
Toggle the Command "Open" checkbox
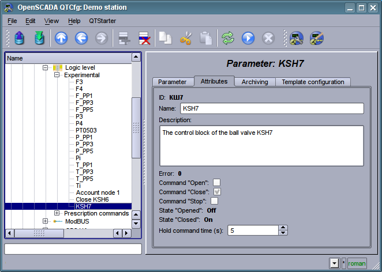click(x=216, y=183)
